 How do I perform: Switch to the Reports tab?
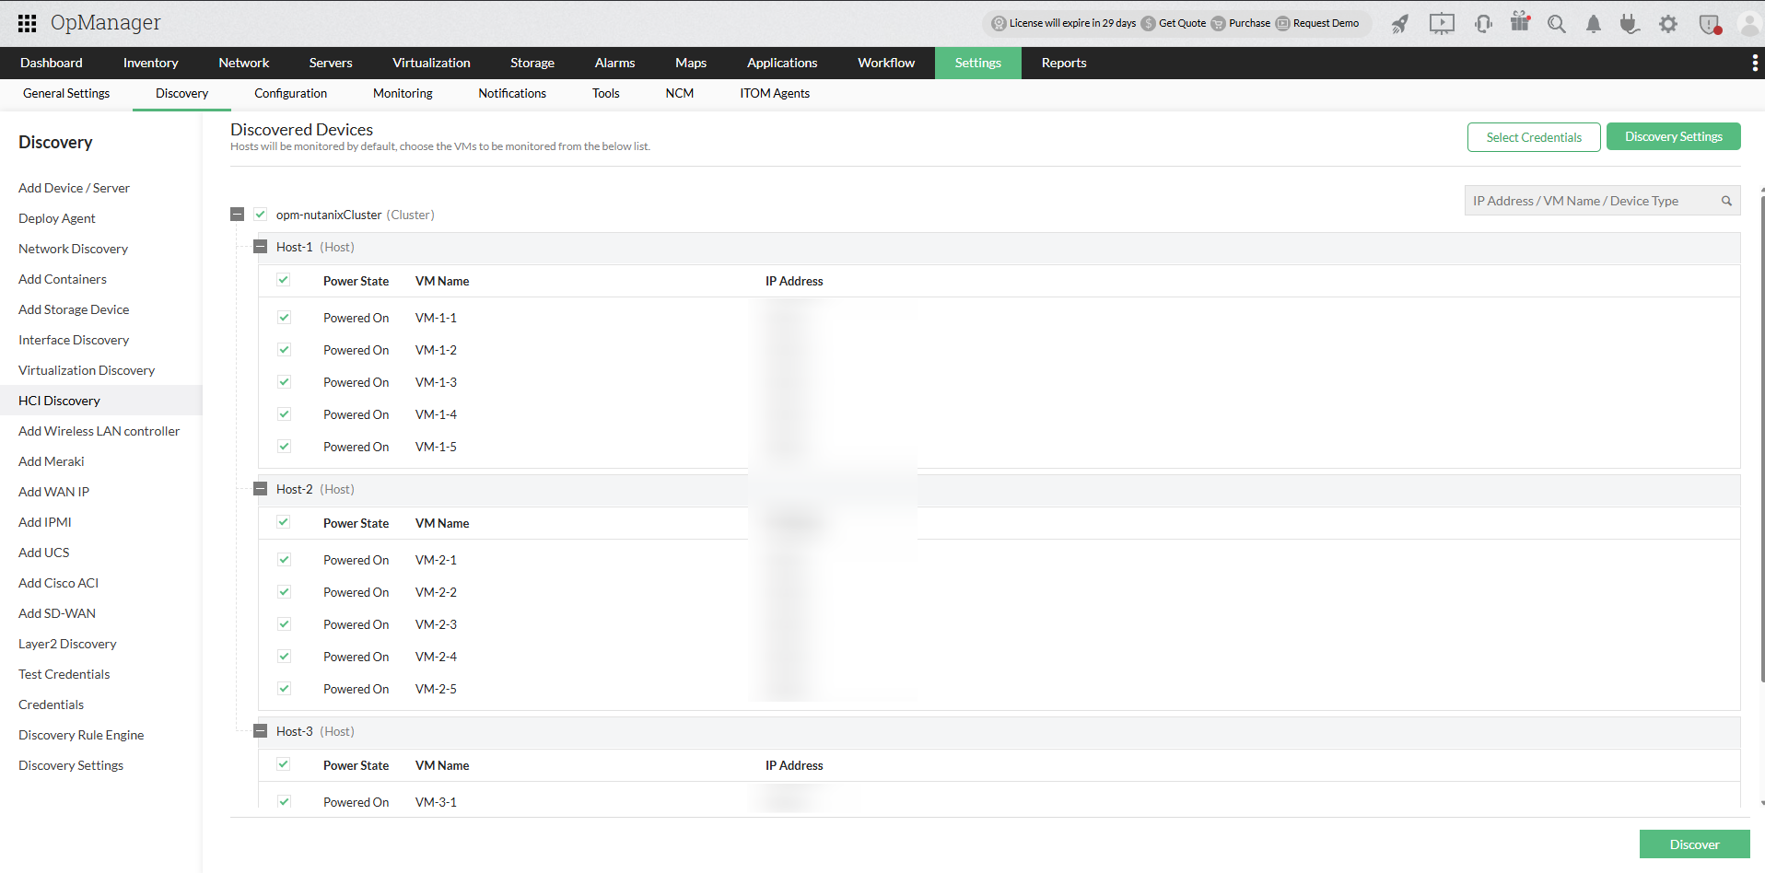coord(1064,63)
